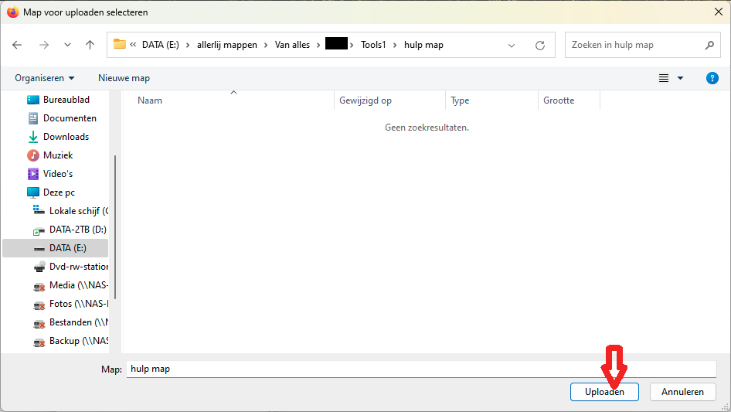The image size is (731, 412).
Task: Navigate to Tools1 in the breadcrumb path
Action: (373, 45)
